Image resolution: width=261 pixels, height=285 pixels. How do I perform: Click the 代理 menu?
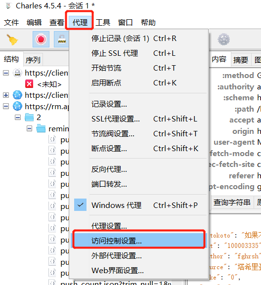click(x=80, y=23)
